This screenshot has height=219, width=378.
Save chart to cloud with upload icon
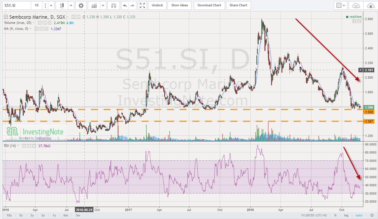coord(371,5)
